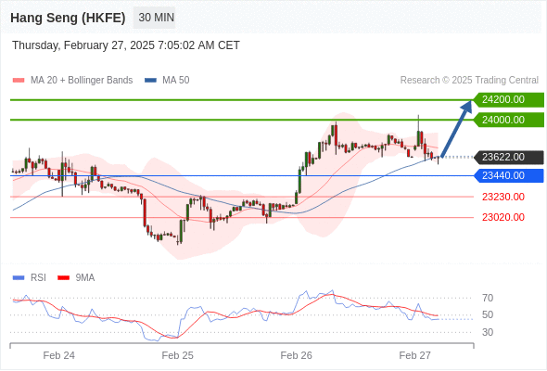The width and height of the screenshot is (547, 371).
Task: Click the MA 50 blue legend swatch
Action: coord(150,81)
